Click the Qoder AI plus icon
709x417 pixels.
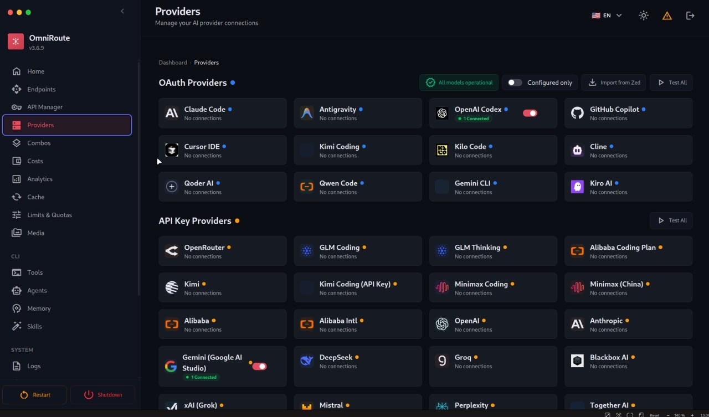pyautogui.click(x=172, y=187)
